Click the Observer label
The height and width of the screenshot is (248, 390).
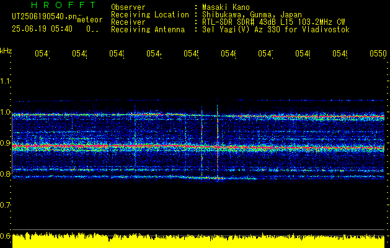128,7
